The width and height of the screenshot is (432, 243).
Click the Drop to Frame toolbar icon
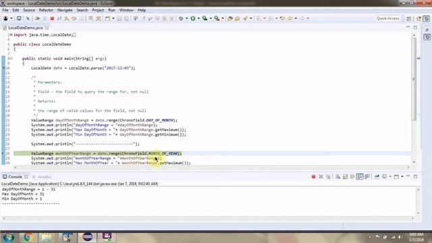pos(90,18)
